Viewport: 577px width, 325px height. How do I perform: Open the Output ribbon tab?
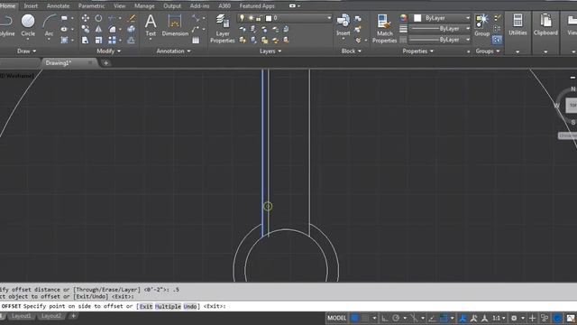[172, 6]
